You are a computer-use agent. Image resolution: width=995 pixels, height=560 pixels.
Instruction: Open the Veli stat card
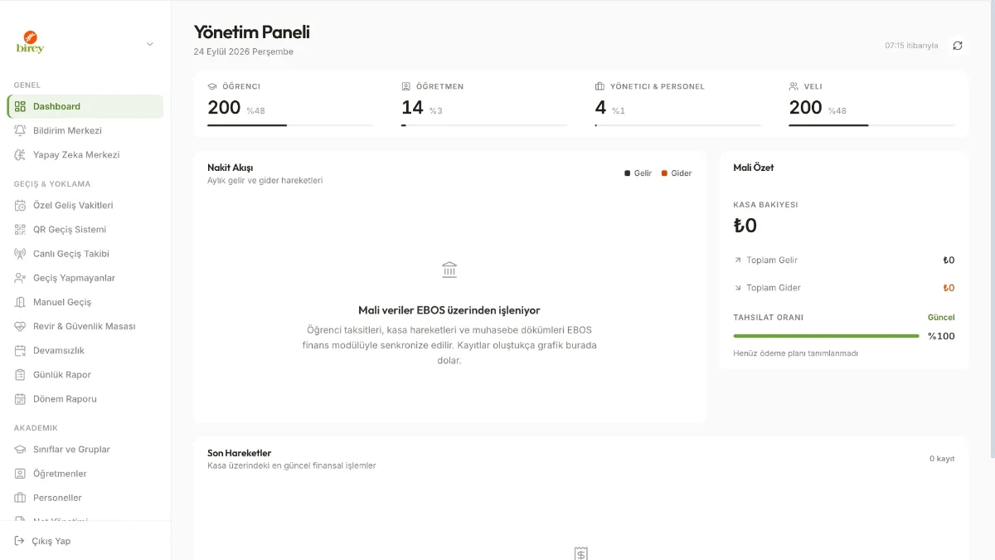(872, 104)
